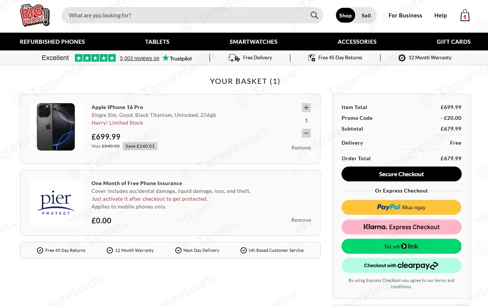This screenshot has height=306, width=488.
Task: Remove the Free Phone Insurance item
Action: pos(301,220)
